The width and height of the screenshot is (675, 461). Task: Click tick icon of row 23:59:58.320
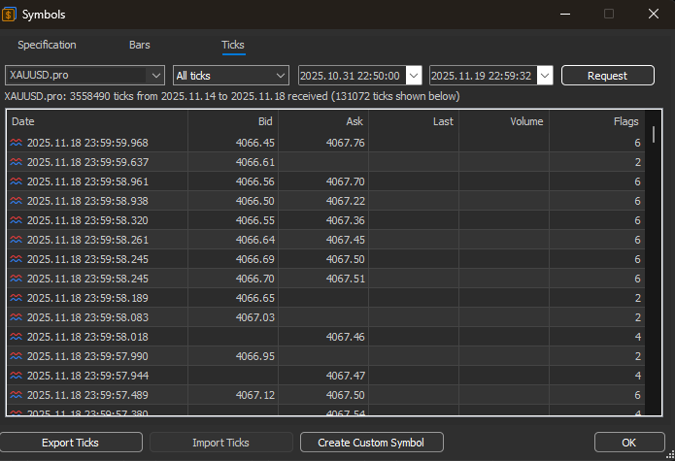click(16, 220)
